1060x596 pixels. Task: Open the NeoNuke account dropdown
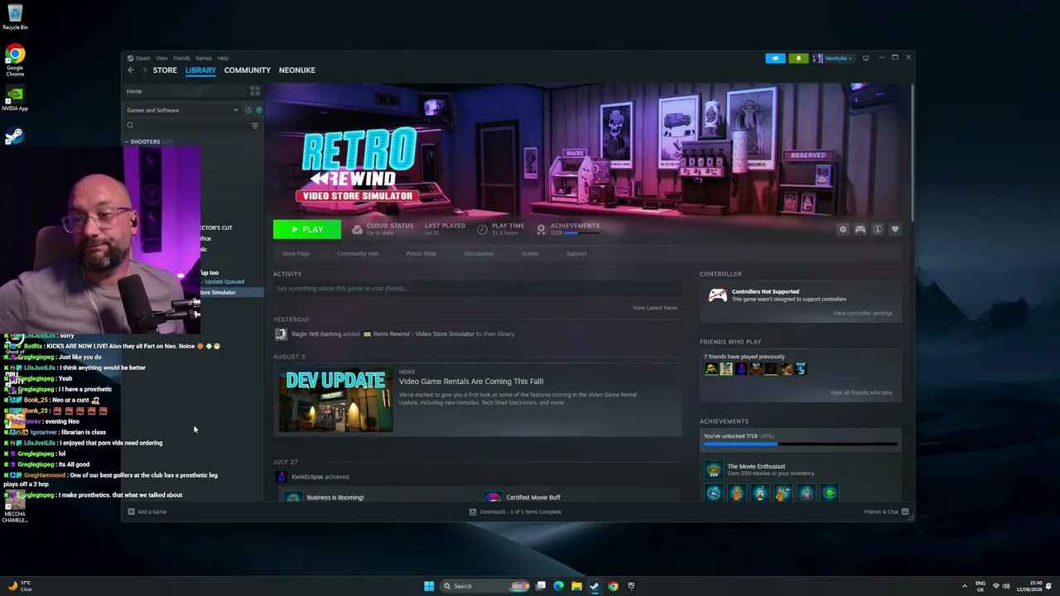pyautogui.click(x=832, y=58)
